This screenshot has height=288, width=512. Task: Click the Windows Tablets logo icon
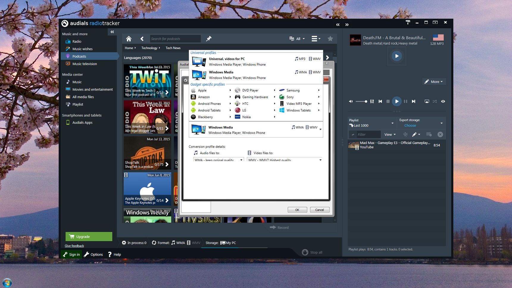coord(282,110)
